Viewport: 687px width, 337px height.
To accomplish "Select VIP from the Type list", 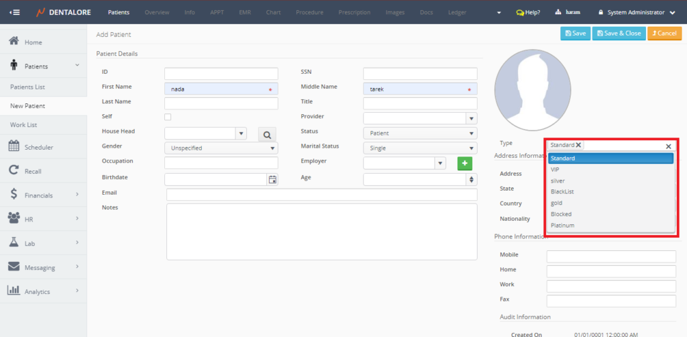I will pos(555,170).
